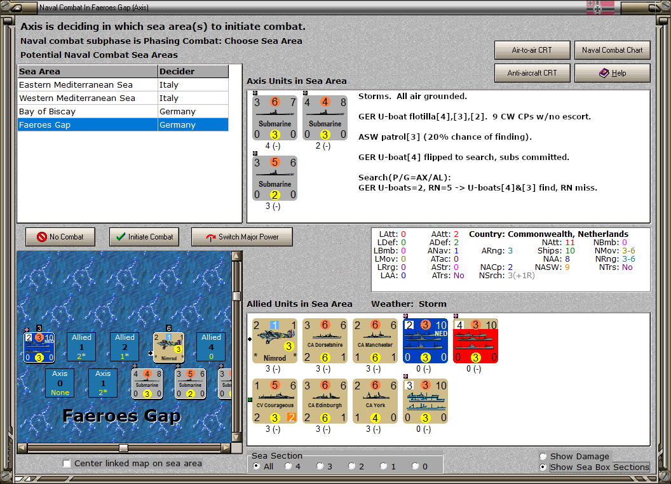
Task: Click the Allied section 1 box on map
Action: pyautogui.click(x=81, y=347)
